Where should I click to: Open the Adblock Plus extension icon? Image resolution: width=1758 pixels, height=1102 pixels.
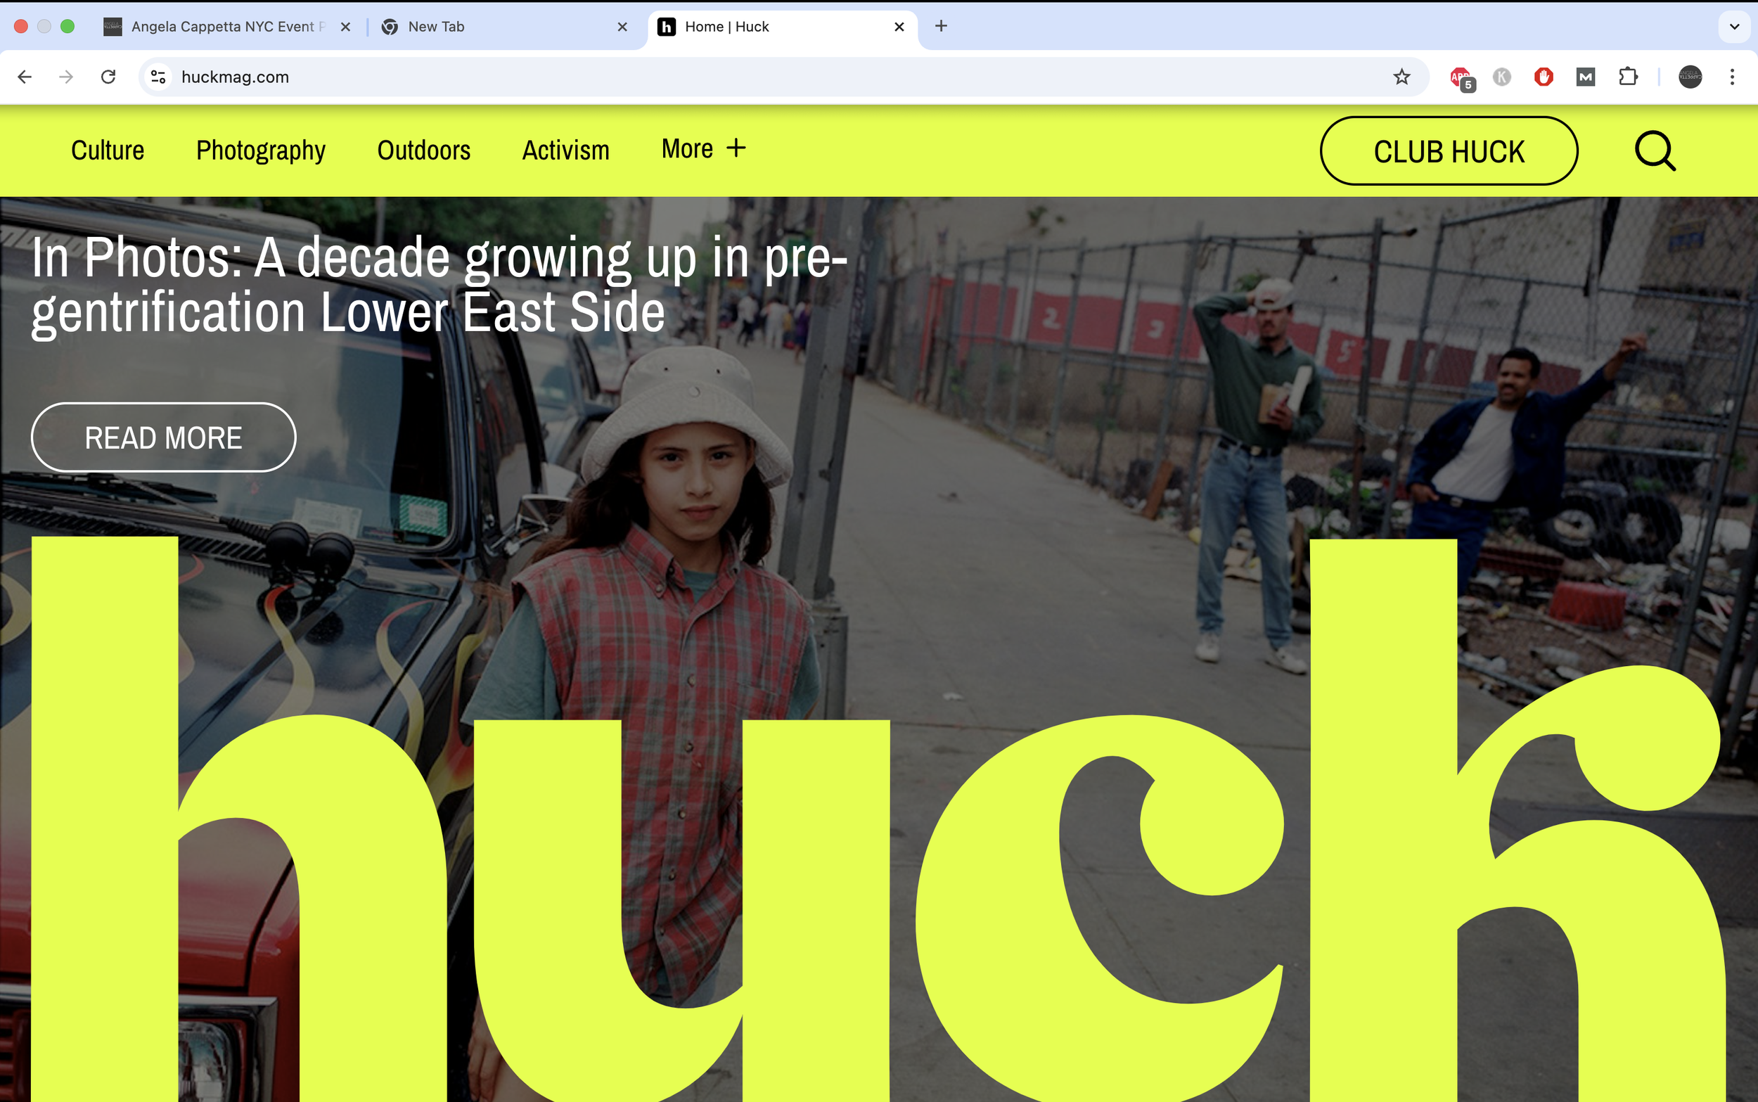(x=1460, y=77)
